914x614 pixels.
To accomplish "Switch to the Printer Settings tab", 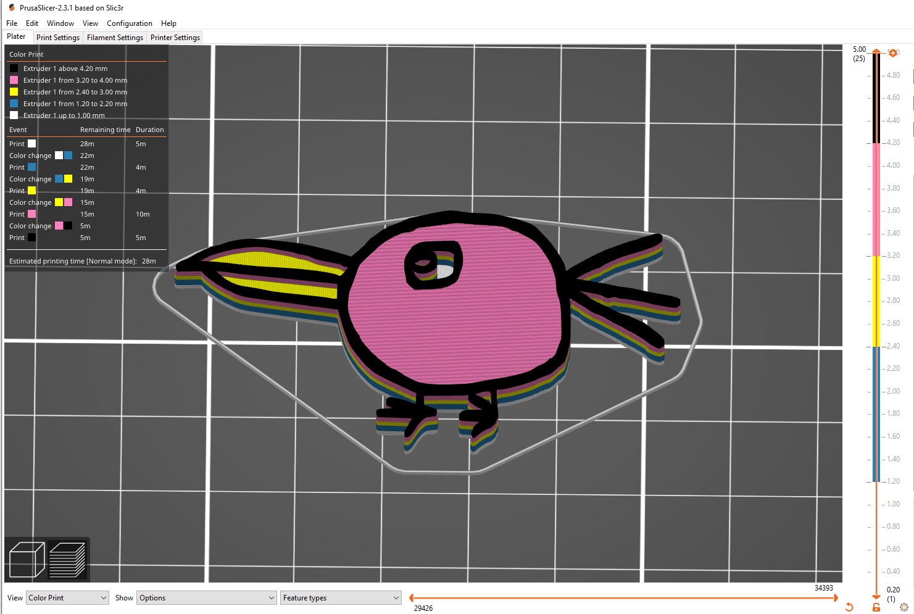I will pos(175,38).
